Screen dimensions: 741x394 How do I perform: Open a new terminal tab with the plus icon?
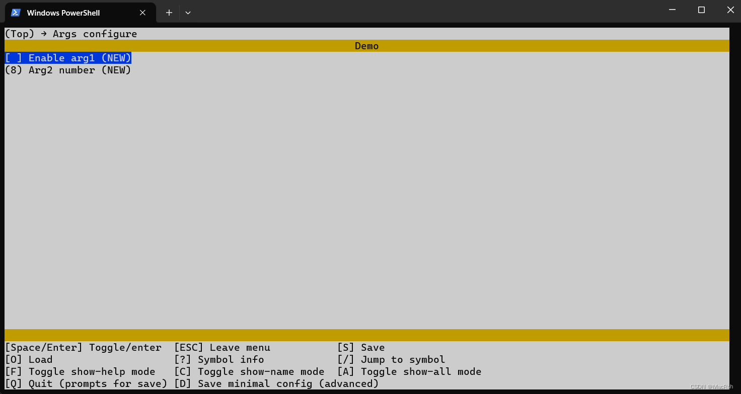click(x=169, y=13)
